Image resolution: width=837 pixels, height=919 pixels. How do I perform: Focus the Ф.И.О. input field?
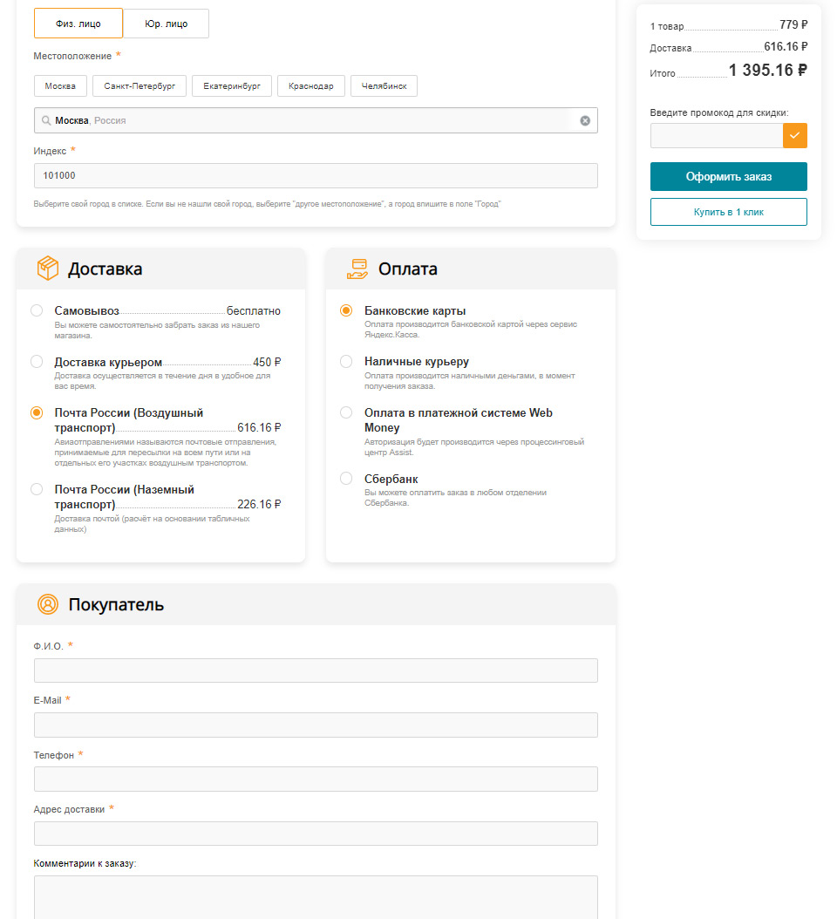click(315, 670)
